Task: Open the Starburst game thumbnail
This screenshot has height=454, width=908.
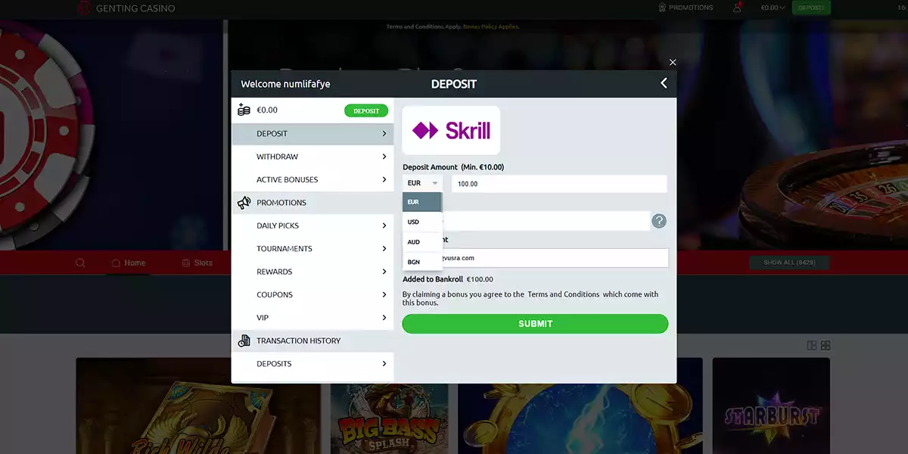Action: click(x=771, y=406)
